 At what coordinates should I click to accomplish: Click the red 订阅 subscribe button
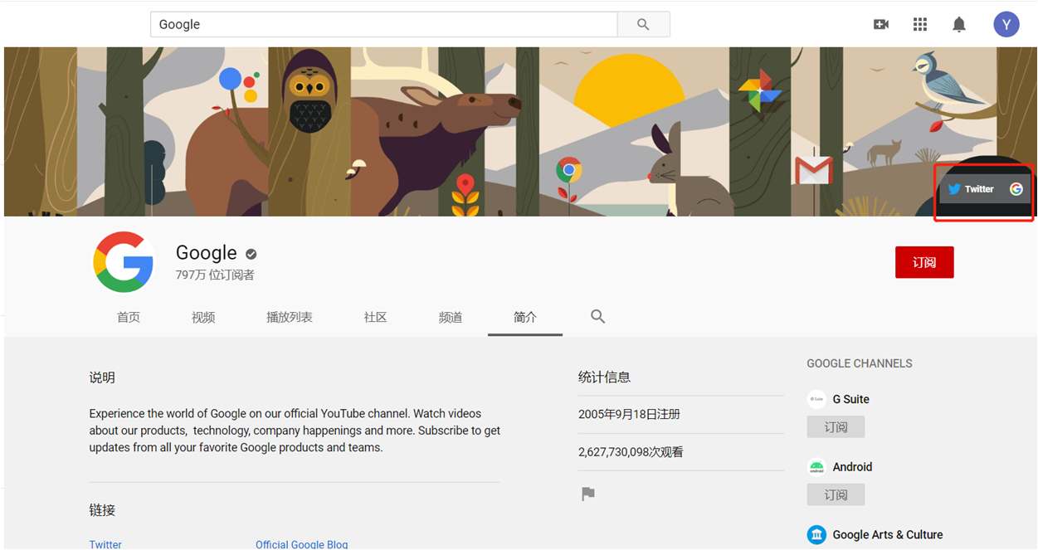pyautogui.click(x=924, y=262)
